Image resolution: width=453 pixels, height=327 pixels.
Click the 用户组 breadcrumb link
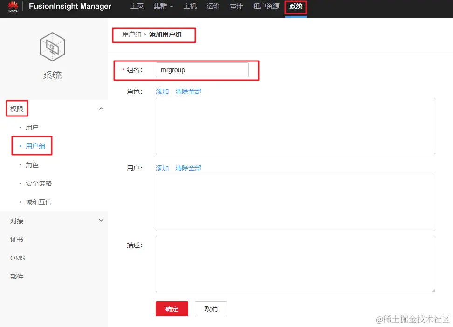coord(132,34)
